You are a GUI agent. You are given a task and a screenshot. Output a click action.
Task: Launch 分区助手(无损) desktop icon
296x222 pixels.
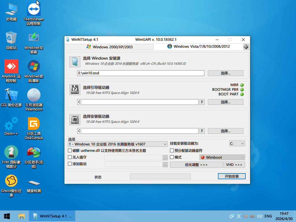(34, 157)
